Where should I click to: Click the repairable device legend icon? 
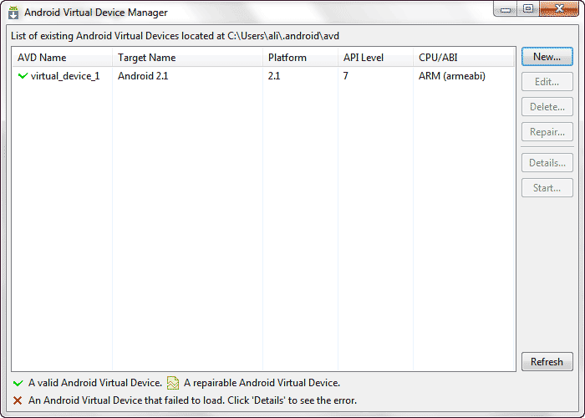click(x=173, y=383)
